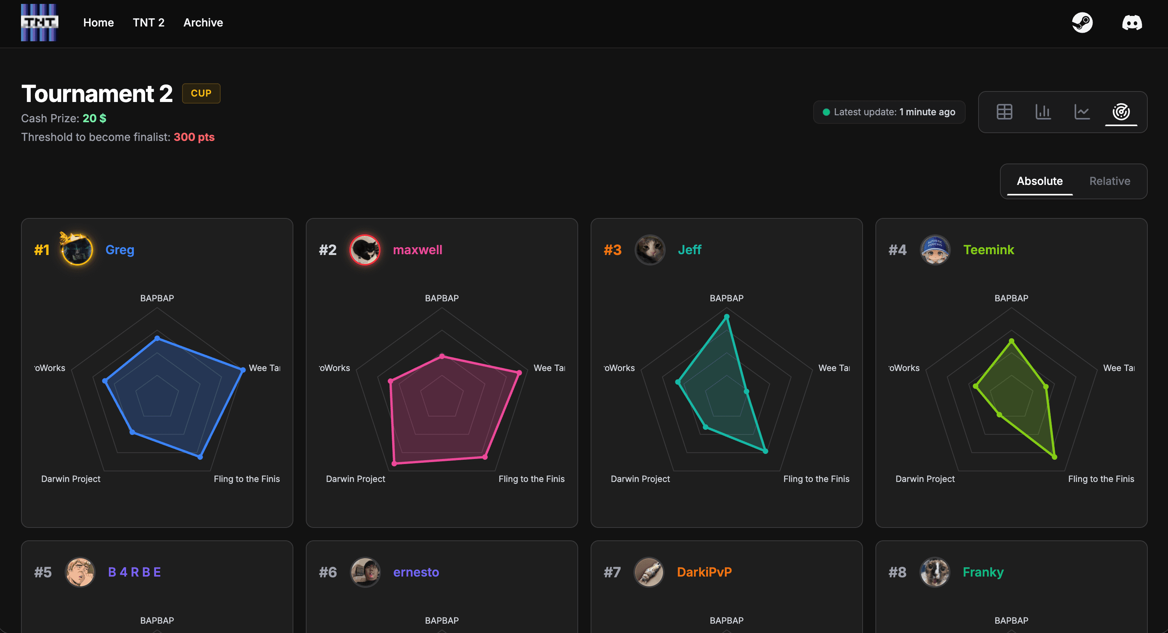Image resolution: width=1168 pixels, height=633 pixels.
Task: Open maxwell's player name link
Action: point(417,250)
